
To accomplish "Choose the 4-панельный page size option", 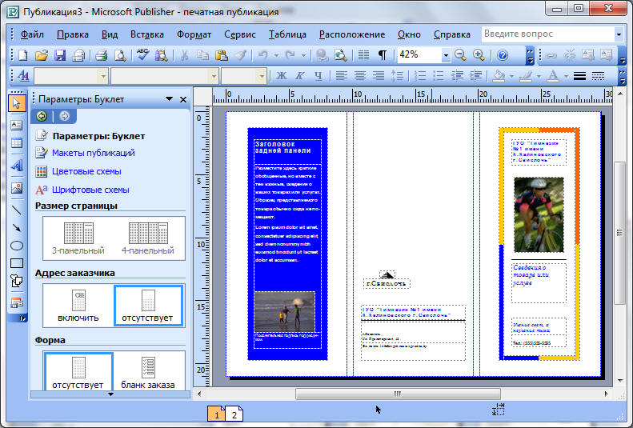I will (x=148, y=238).
